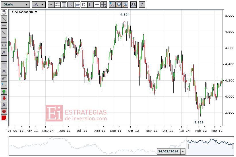Open help with the question mark
The image size is (236, 157).
pos(142,5)
